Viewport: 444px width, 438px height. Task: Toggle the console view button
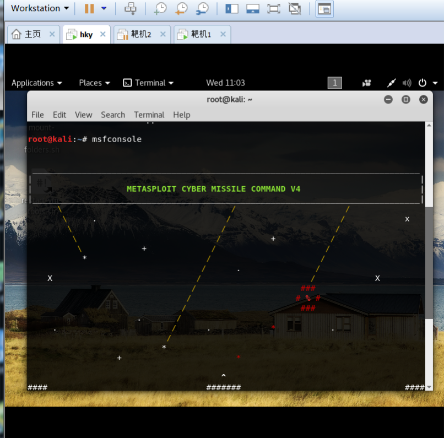324,9
